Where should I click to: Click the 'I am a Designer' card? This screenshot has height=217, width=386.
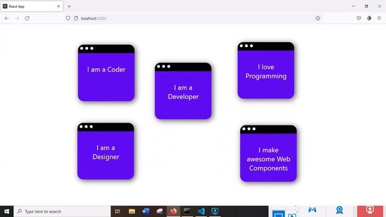coord(106,151)
